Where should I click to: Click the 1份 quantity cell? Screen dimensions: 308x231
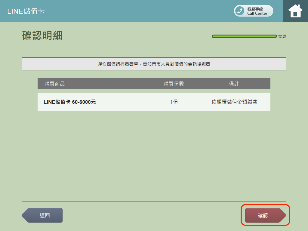click(x=174, y=102)
